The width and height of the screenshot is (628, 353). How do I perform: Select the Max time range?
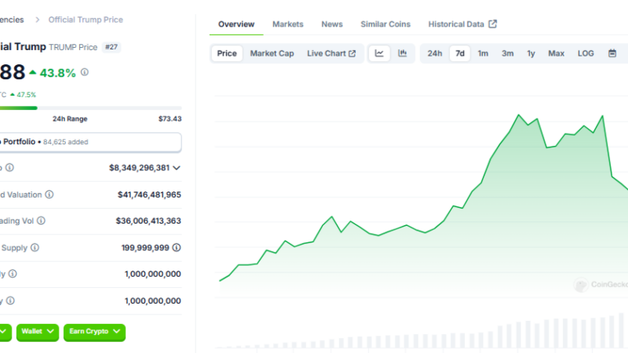click(556, 53)
